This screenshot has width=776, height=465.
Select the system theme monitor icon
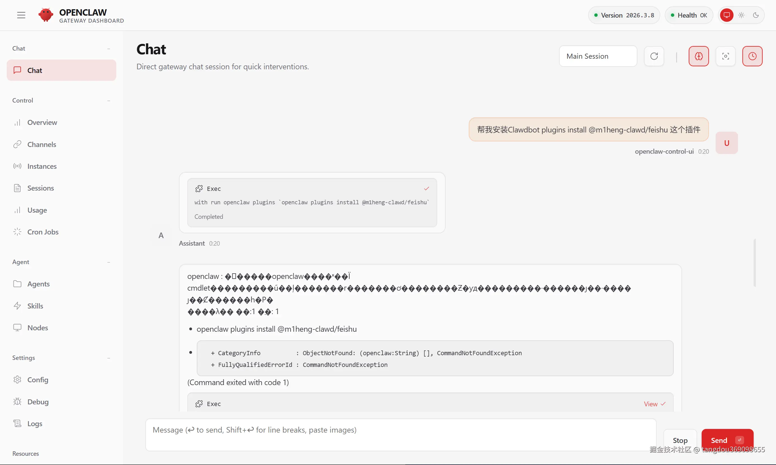(727, 15)
